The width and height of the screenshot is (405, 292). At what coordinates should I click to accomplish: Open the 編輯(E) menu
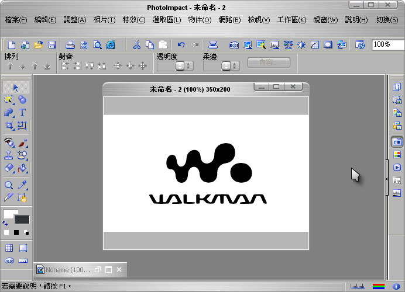coord(45,20)
